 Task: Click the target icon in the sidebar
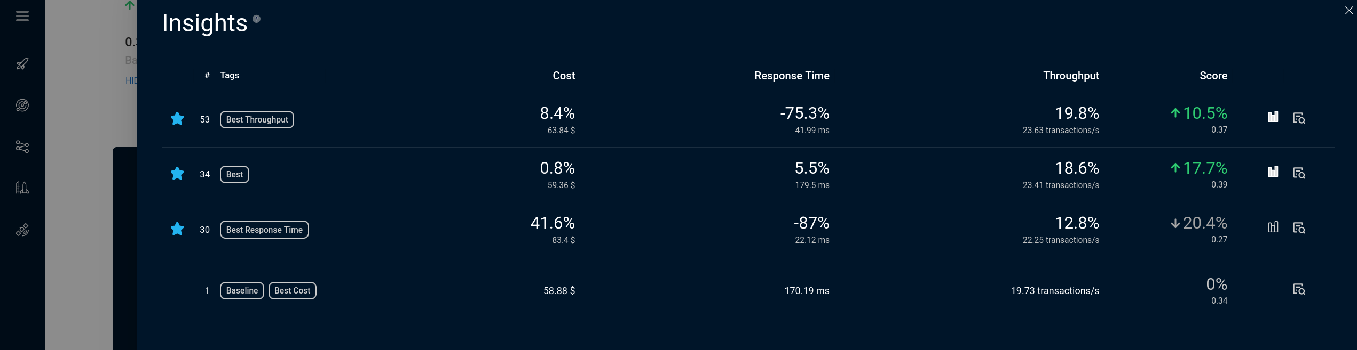tap(22, 105)
